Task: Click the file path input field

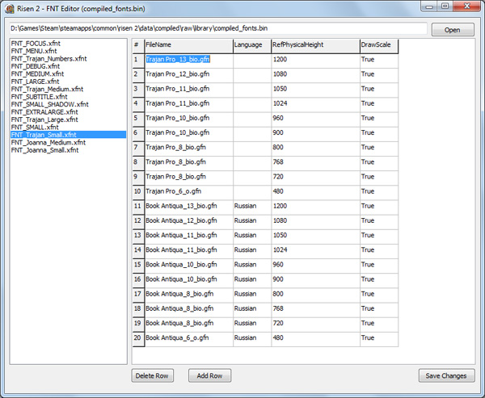Action: pyautogui.click(x=218, y=28)
